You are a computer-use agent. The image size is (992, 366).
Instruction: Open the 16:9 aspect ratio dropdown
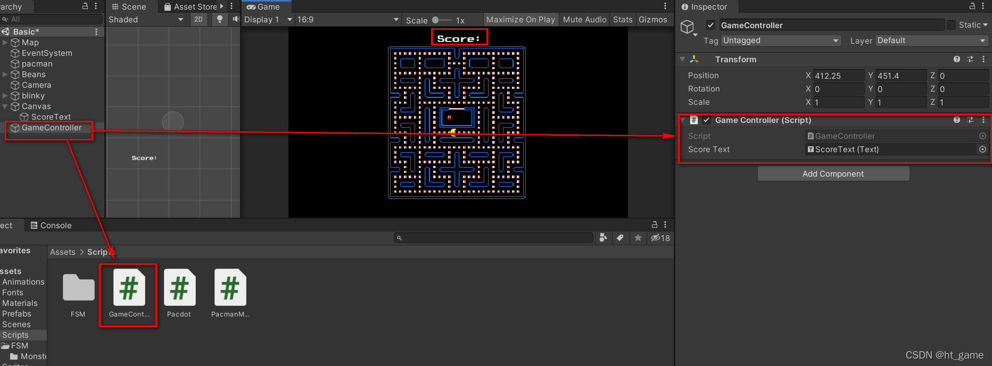pyautogui.click(x=348, y=19)
